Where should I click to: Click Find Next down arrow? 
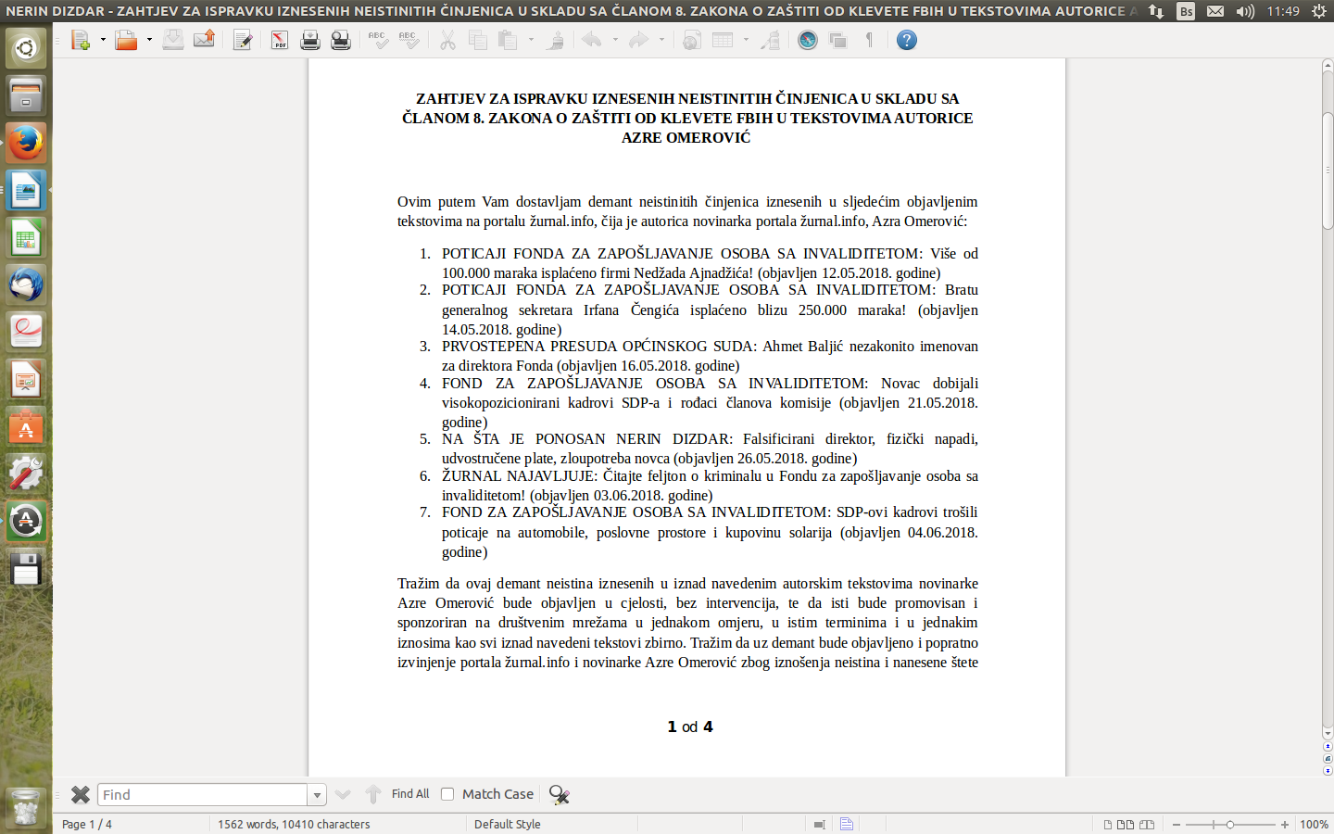343,794
